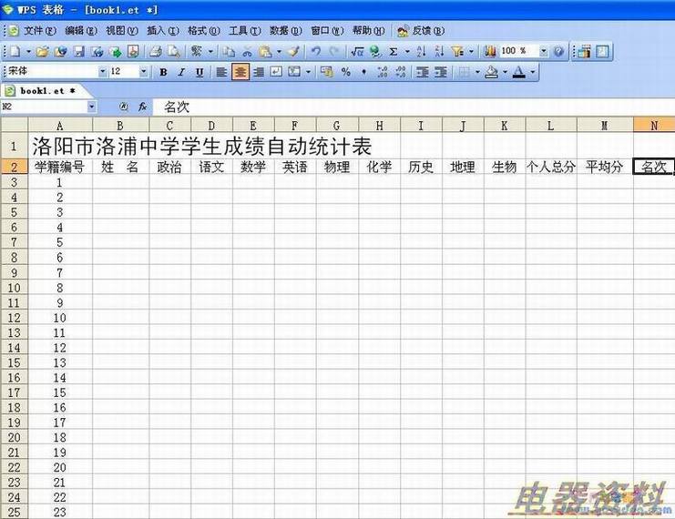This screenshot has width=675, height=519.
Task: Toggle italic formatting
Action: point(181,72)
